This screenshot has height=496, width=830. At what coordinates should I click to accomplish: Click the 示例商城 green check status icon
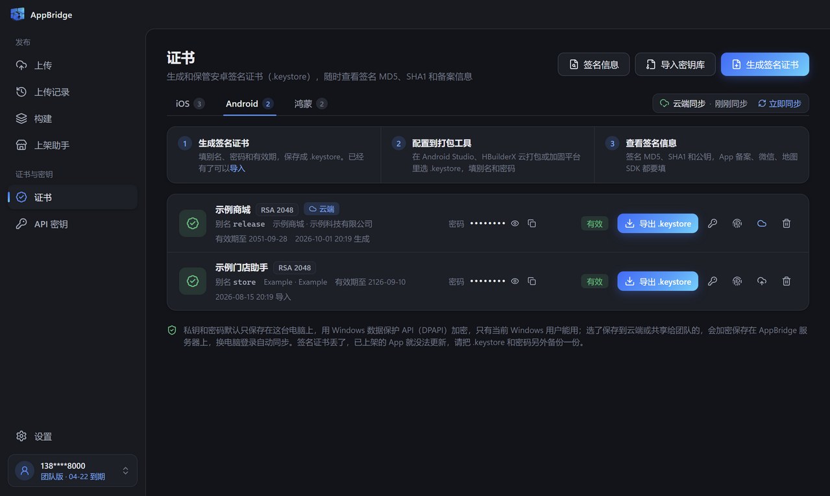pos(193,223)
